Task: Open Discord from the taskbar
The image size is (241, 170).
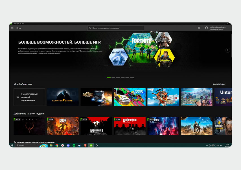Action: point(68,145)
